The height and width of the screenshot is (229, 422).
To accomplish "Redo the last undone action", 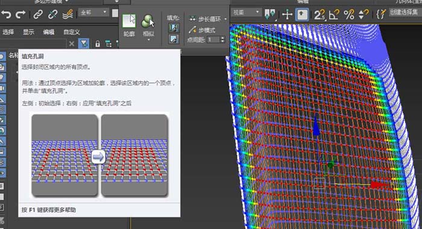I will point(20,14).
